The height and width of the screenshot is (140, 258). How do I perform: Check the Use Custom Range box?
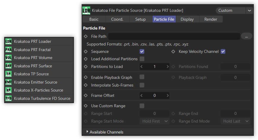(x=142, y=106)
